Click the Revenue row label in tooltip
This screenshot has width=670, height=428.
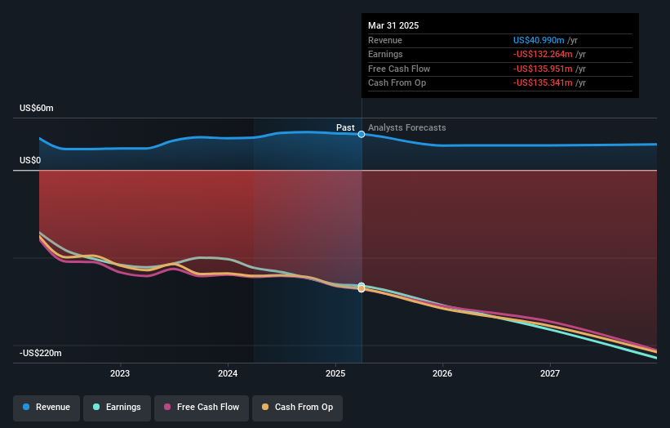tap(385, 40)
